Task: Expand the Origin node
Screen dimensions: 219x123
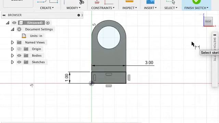Action: click(x=12, y=49)
